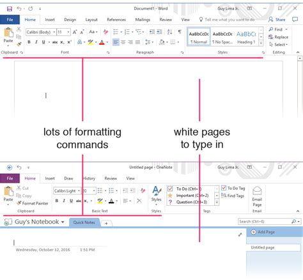Toggle Show paragraph marks in Word
Screen dimensions: 303x280
click(x=180, y=32)
